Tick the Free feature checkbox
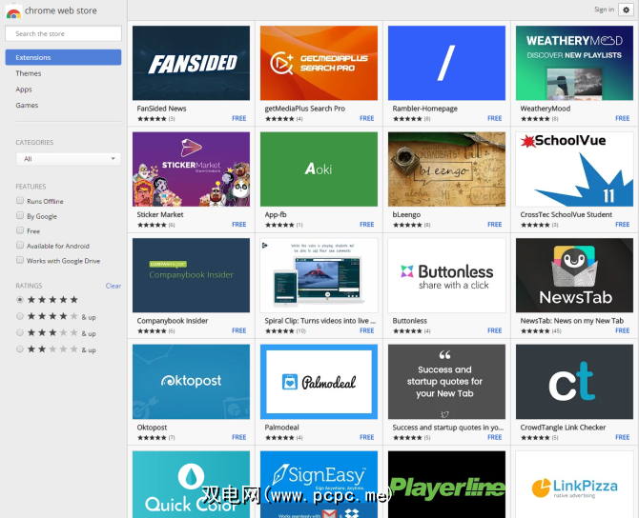This screenshot has width=639, height=518. click(20, 230)
